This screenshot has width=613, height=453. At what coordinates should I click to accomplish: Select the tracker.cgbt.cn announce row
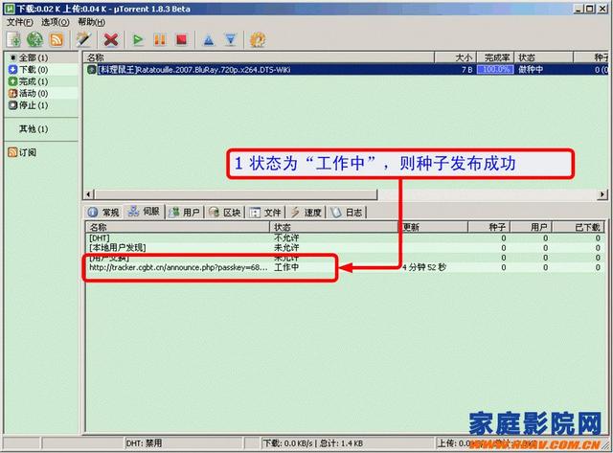click(178, 268)
